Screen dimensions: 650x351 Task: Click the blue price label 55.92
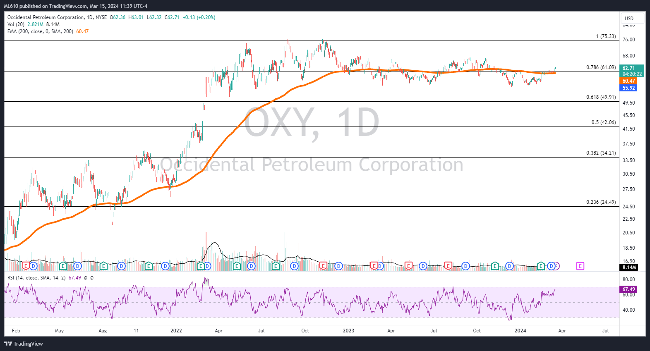(x=628, y=88)
